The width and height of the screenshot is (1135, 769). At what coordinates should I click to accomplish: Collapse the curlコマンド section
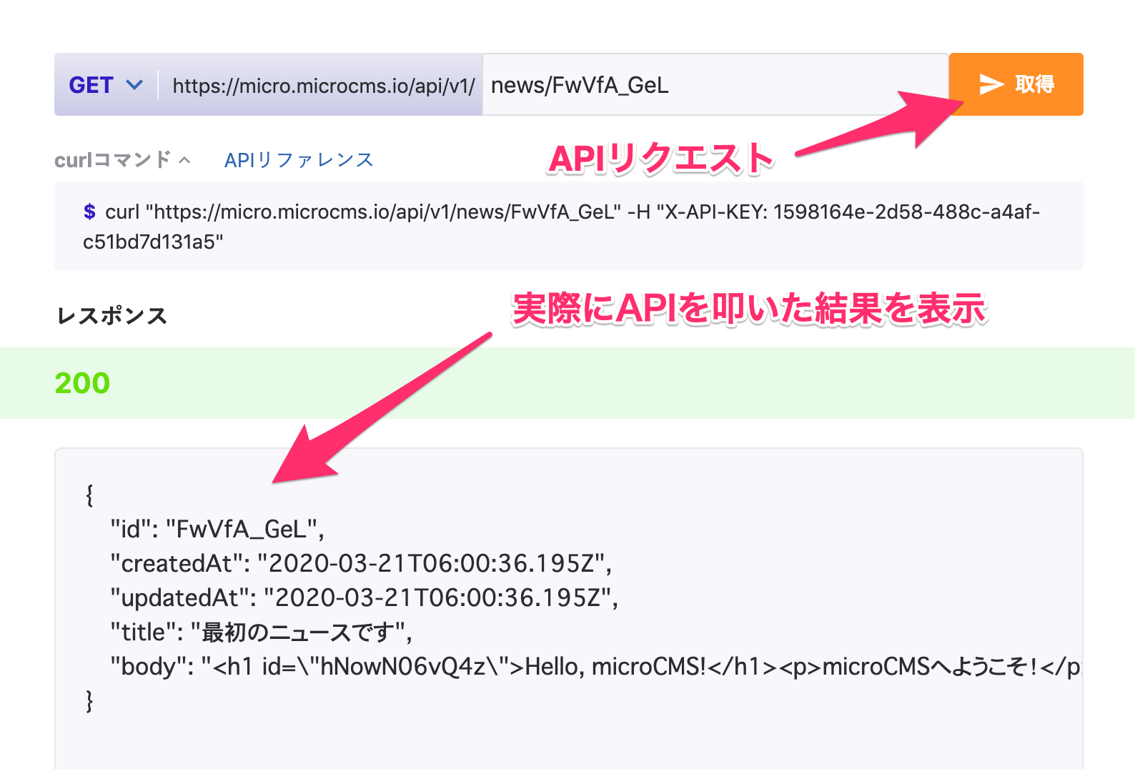[x=122, y=160]
